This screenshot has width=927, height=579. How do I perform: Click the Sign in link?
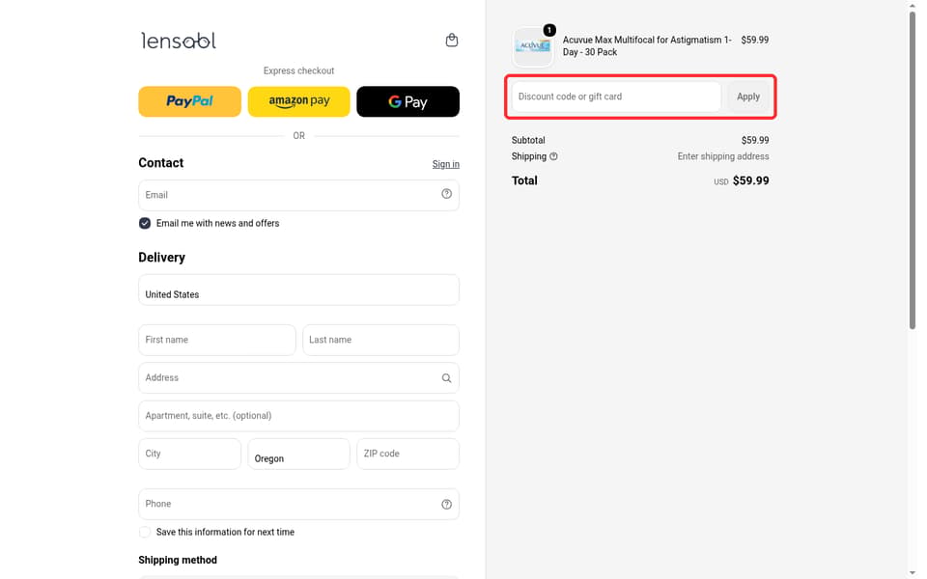[x=446, y=164]
